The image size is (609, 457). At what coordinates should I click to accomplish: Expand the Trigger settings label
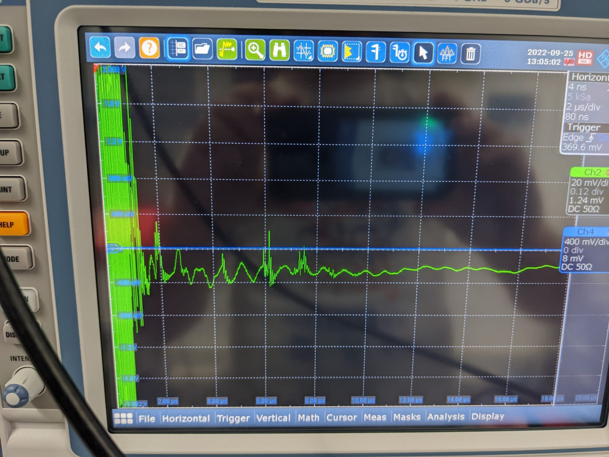click(584, 127)
